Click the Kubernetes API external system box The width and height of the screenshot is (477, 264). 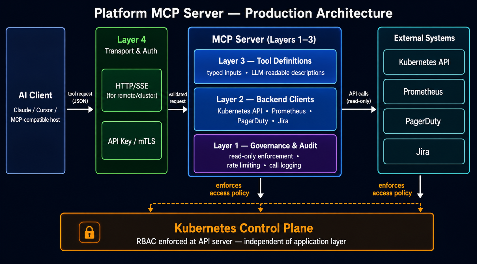(424, 62)
